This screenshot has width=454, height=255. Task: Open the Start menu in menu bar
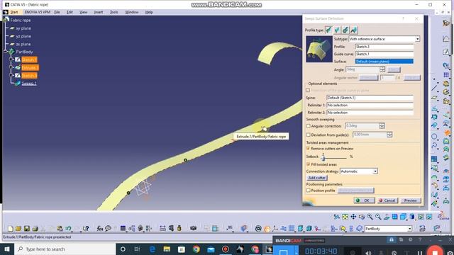click(14, 12)
